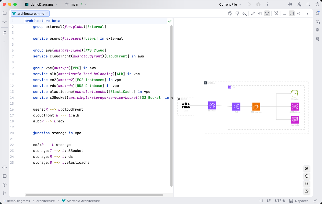Click architecture in breadcrumb bar
This screenshot has width=322, height=204.
point(46,201)
